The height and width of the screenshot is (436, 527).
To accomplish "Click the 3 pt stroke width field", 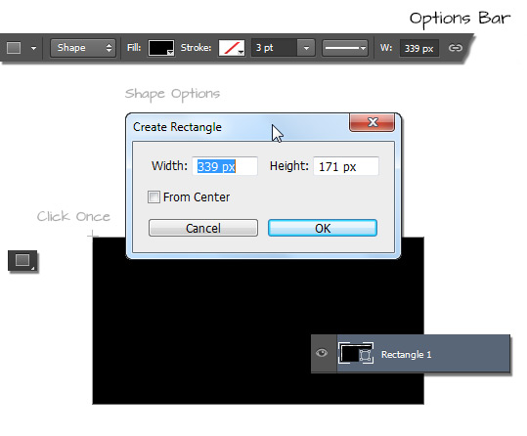I will point(274,48).
